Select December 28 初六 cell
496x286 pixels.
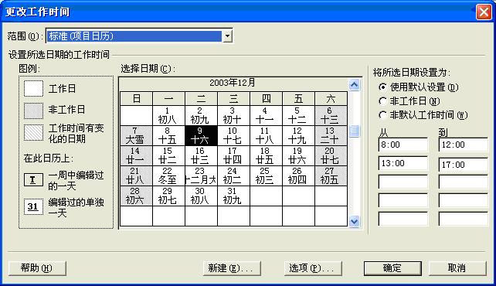click(136, 196)
